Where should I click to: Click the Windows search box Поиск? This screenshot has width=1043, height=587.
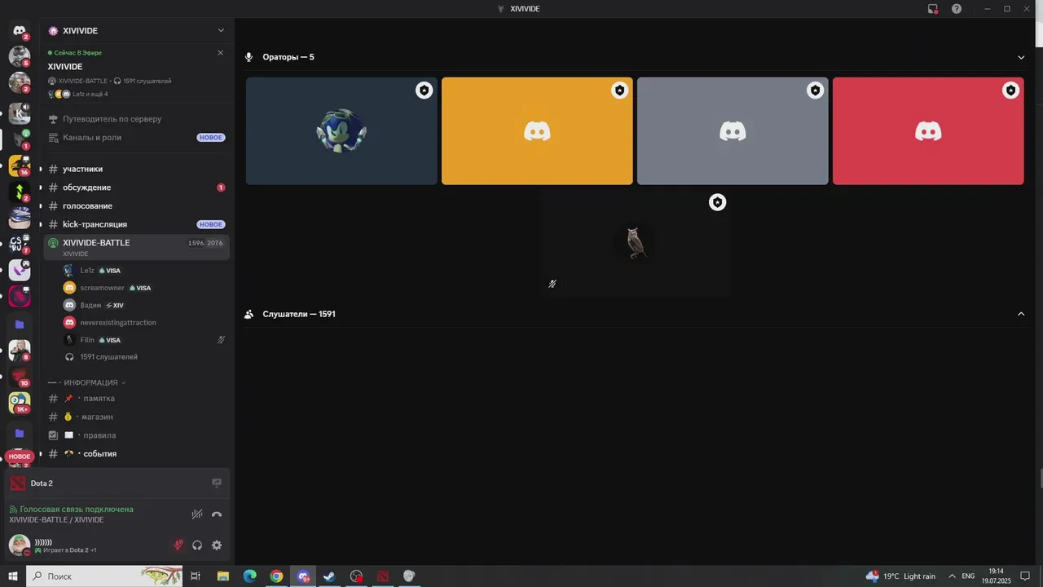[x=105, y=576]
